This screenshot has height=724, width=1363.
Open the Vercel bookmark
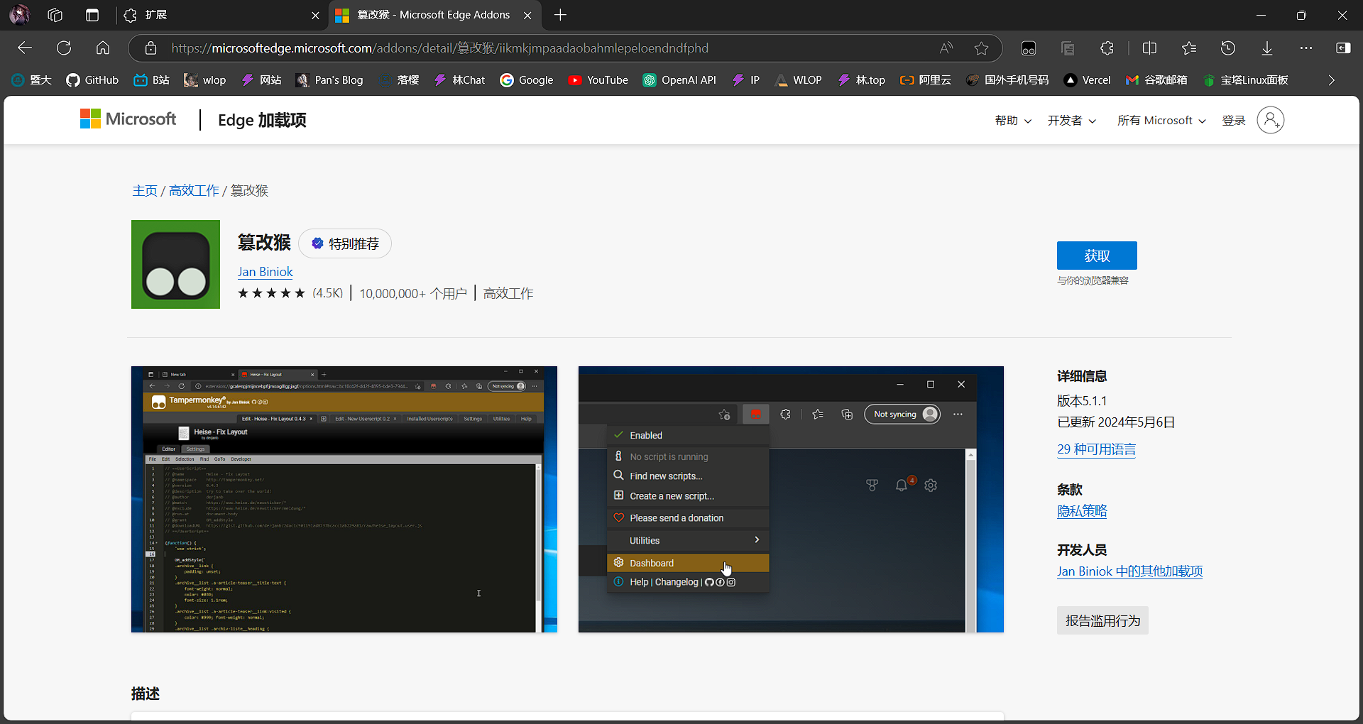coord(1087,80)
